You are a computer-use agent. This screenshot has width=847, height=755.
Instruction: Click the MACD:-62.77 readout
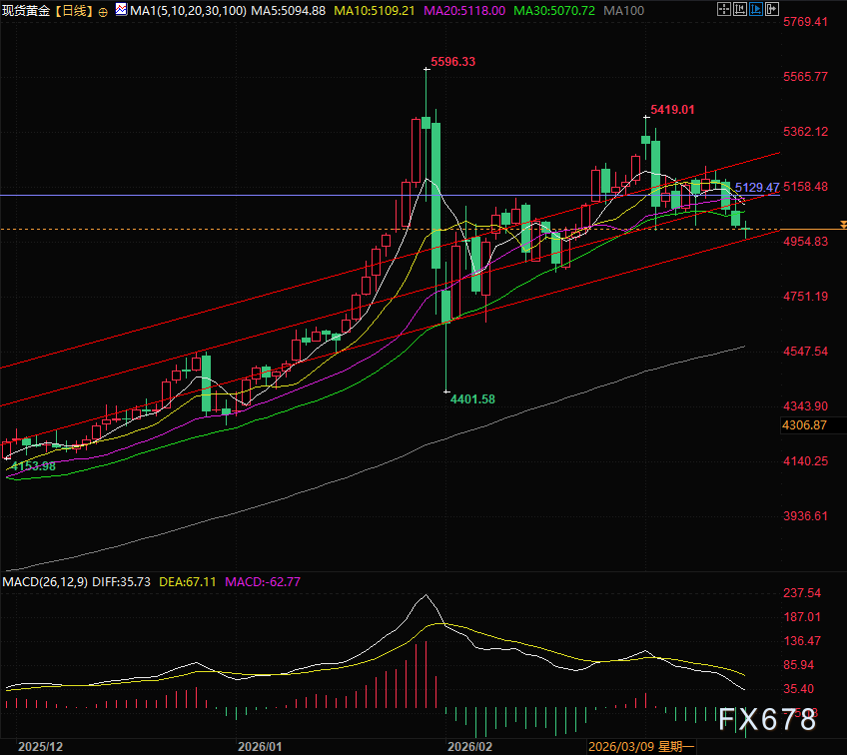263,581
